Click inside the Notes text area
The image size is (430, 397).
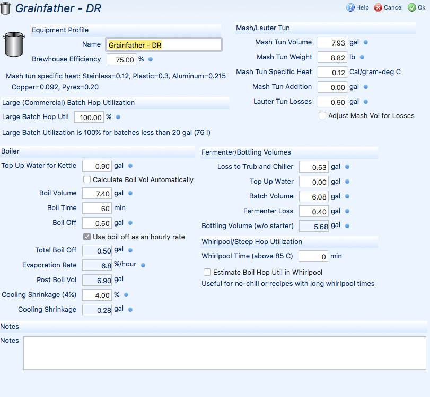coord(225,353)
